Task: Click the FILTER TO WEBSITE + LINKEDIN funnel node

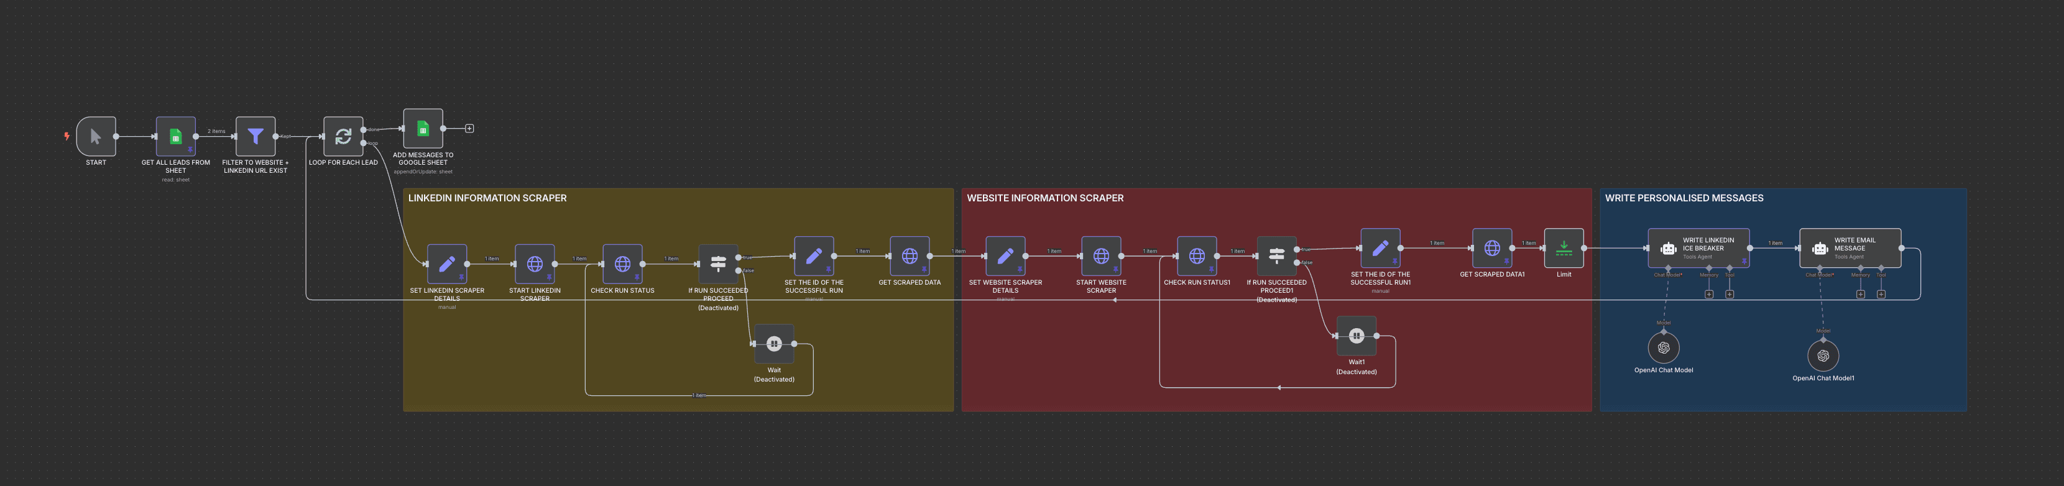Action: click(x=255, y=136)
